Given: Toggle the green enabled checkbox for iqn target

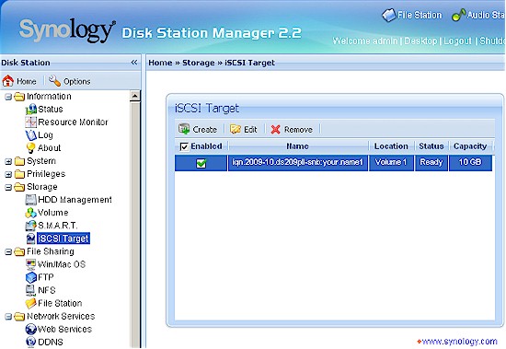Looking at the screenshot, I should coord(201,163).
